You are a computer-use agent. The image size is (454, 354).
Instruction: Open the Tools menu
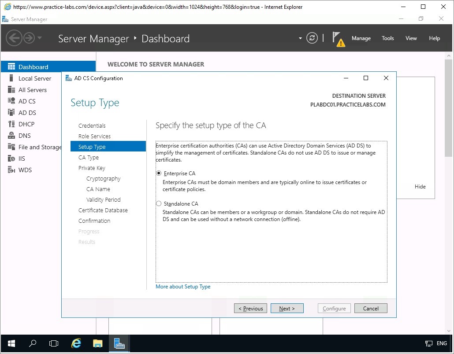coord(388,38)
